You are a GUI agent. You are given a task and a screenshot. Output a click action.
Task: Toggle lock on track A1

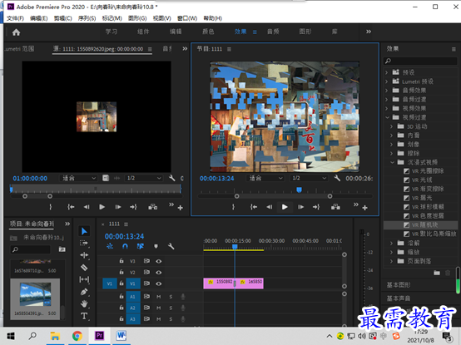pos(121,296)
